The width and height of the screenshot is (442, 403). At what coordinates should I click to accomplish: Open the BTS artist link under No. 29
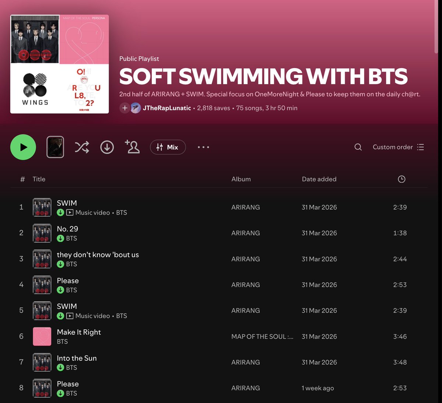pyautogui.click(x=71, y=238)
